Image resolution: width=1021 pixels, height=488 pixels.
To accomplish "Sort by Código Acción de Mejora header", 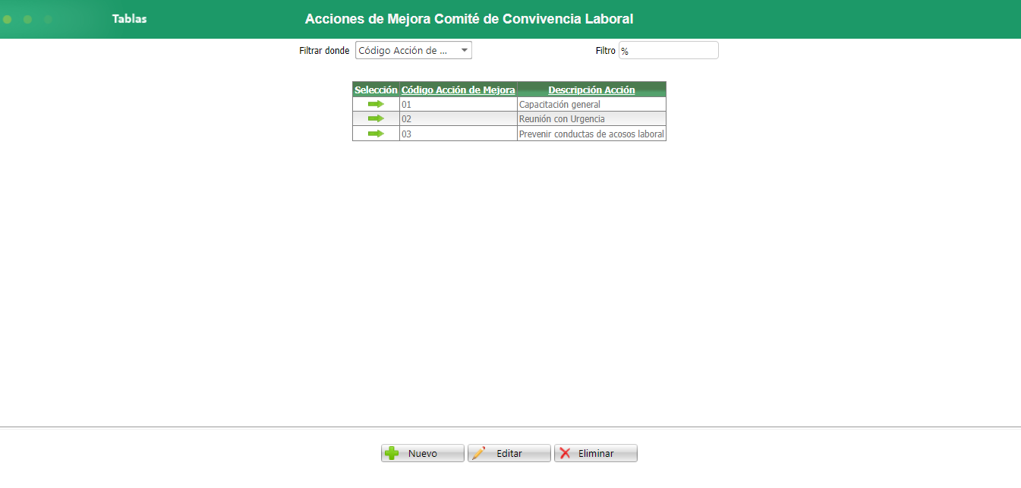I will pyautogui.click(x=457, y=89).
